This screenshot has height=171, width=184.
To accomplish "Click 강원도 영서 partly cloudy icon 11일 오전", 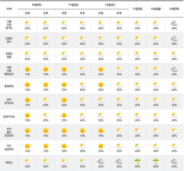I will 64,39.
